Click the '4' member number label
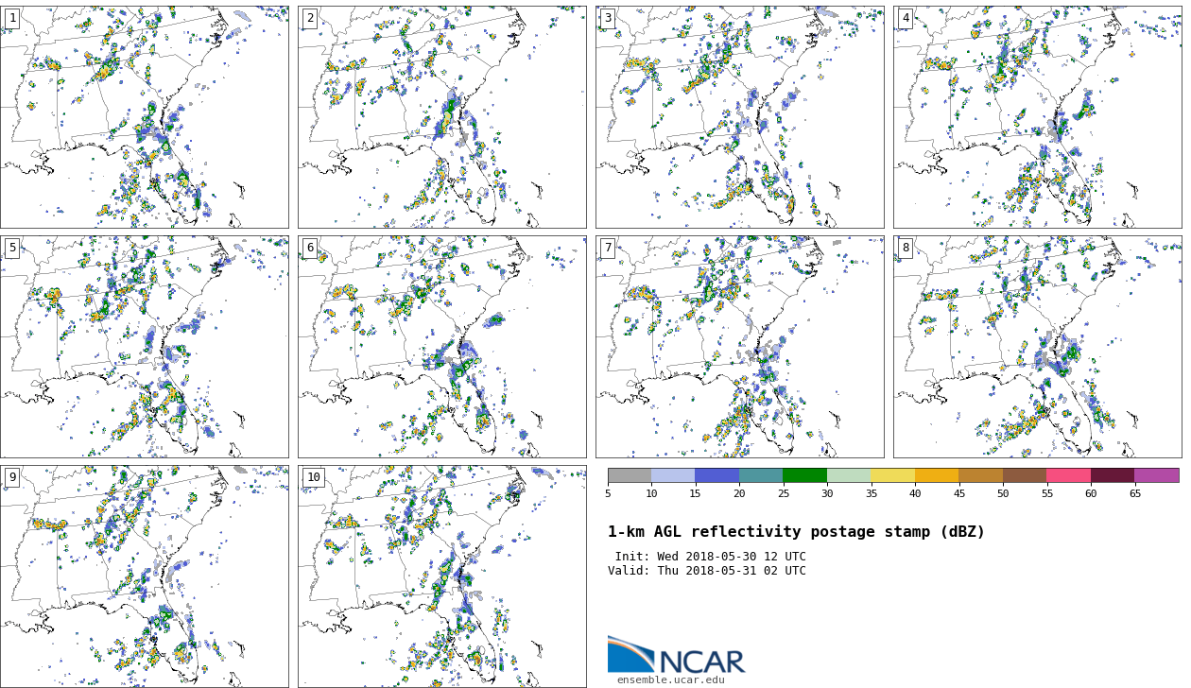Viewport: 1191px width, 688px height. click(x=906, y=18)
